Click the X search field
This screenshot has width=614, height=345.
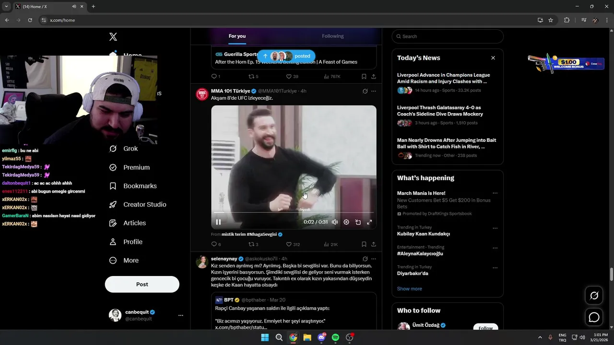click(448, 36)
